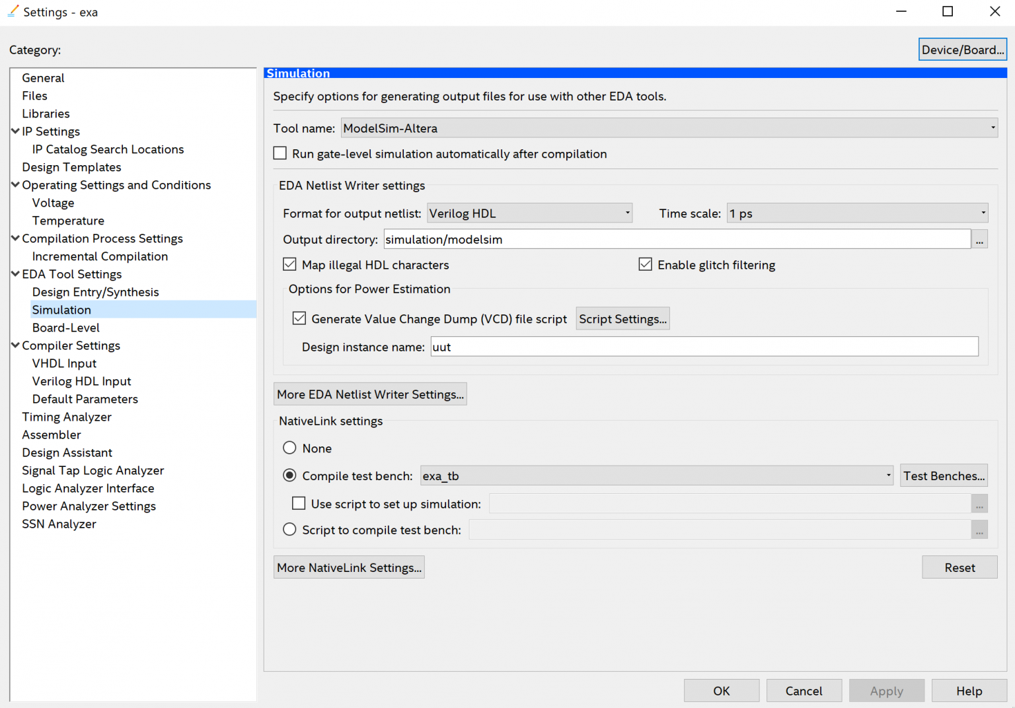Open More EDA Netlist Writer Settings
This screenshot has height=708, width=1015.
[x=370, y=394]
